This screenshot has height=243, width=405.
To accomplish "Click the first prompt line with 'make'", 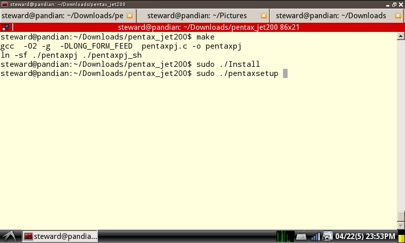I will point(107,37).
